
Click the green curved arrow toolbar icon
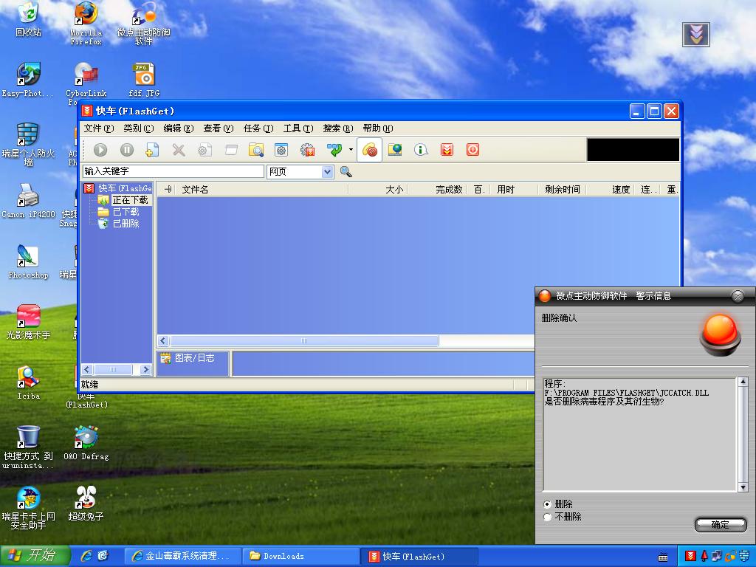(334, 150)
